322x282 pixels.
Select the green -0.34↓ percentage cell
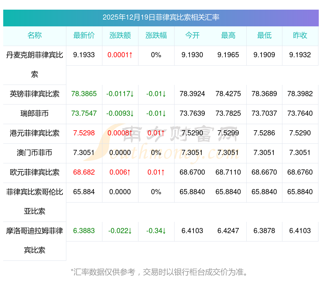[156, 231]
